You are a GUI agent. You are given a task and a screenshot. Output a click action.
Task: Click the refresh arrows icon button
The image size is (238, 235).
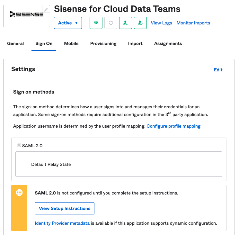[111, 23]
